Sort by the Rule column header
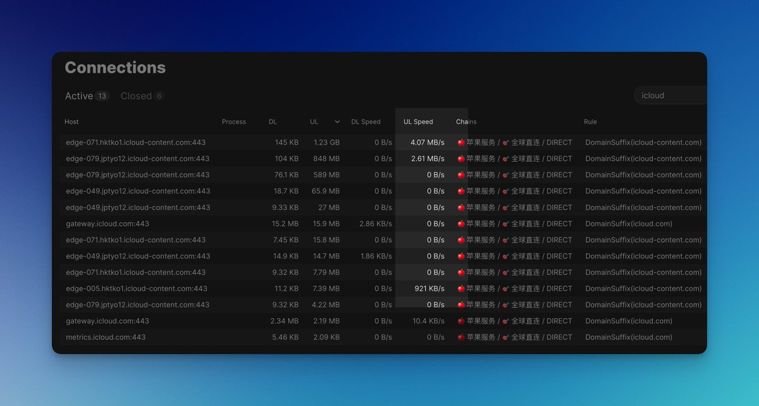759x406 pixels. tap(590, 121)
